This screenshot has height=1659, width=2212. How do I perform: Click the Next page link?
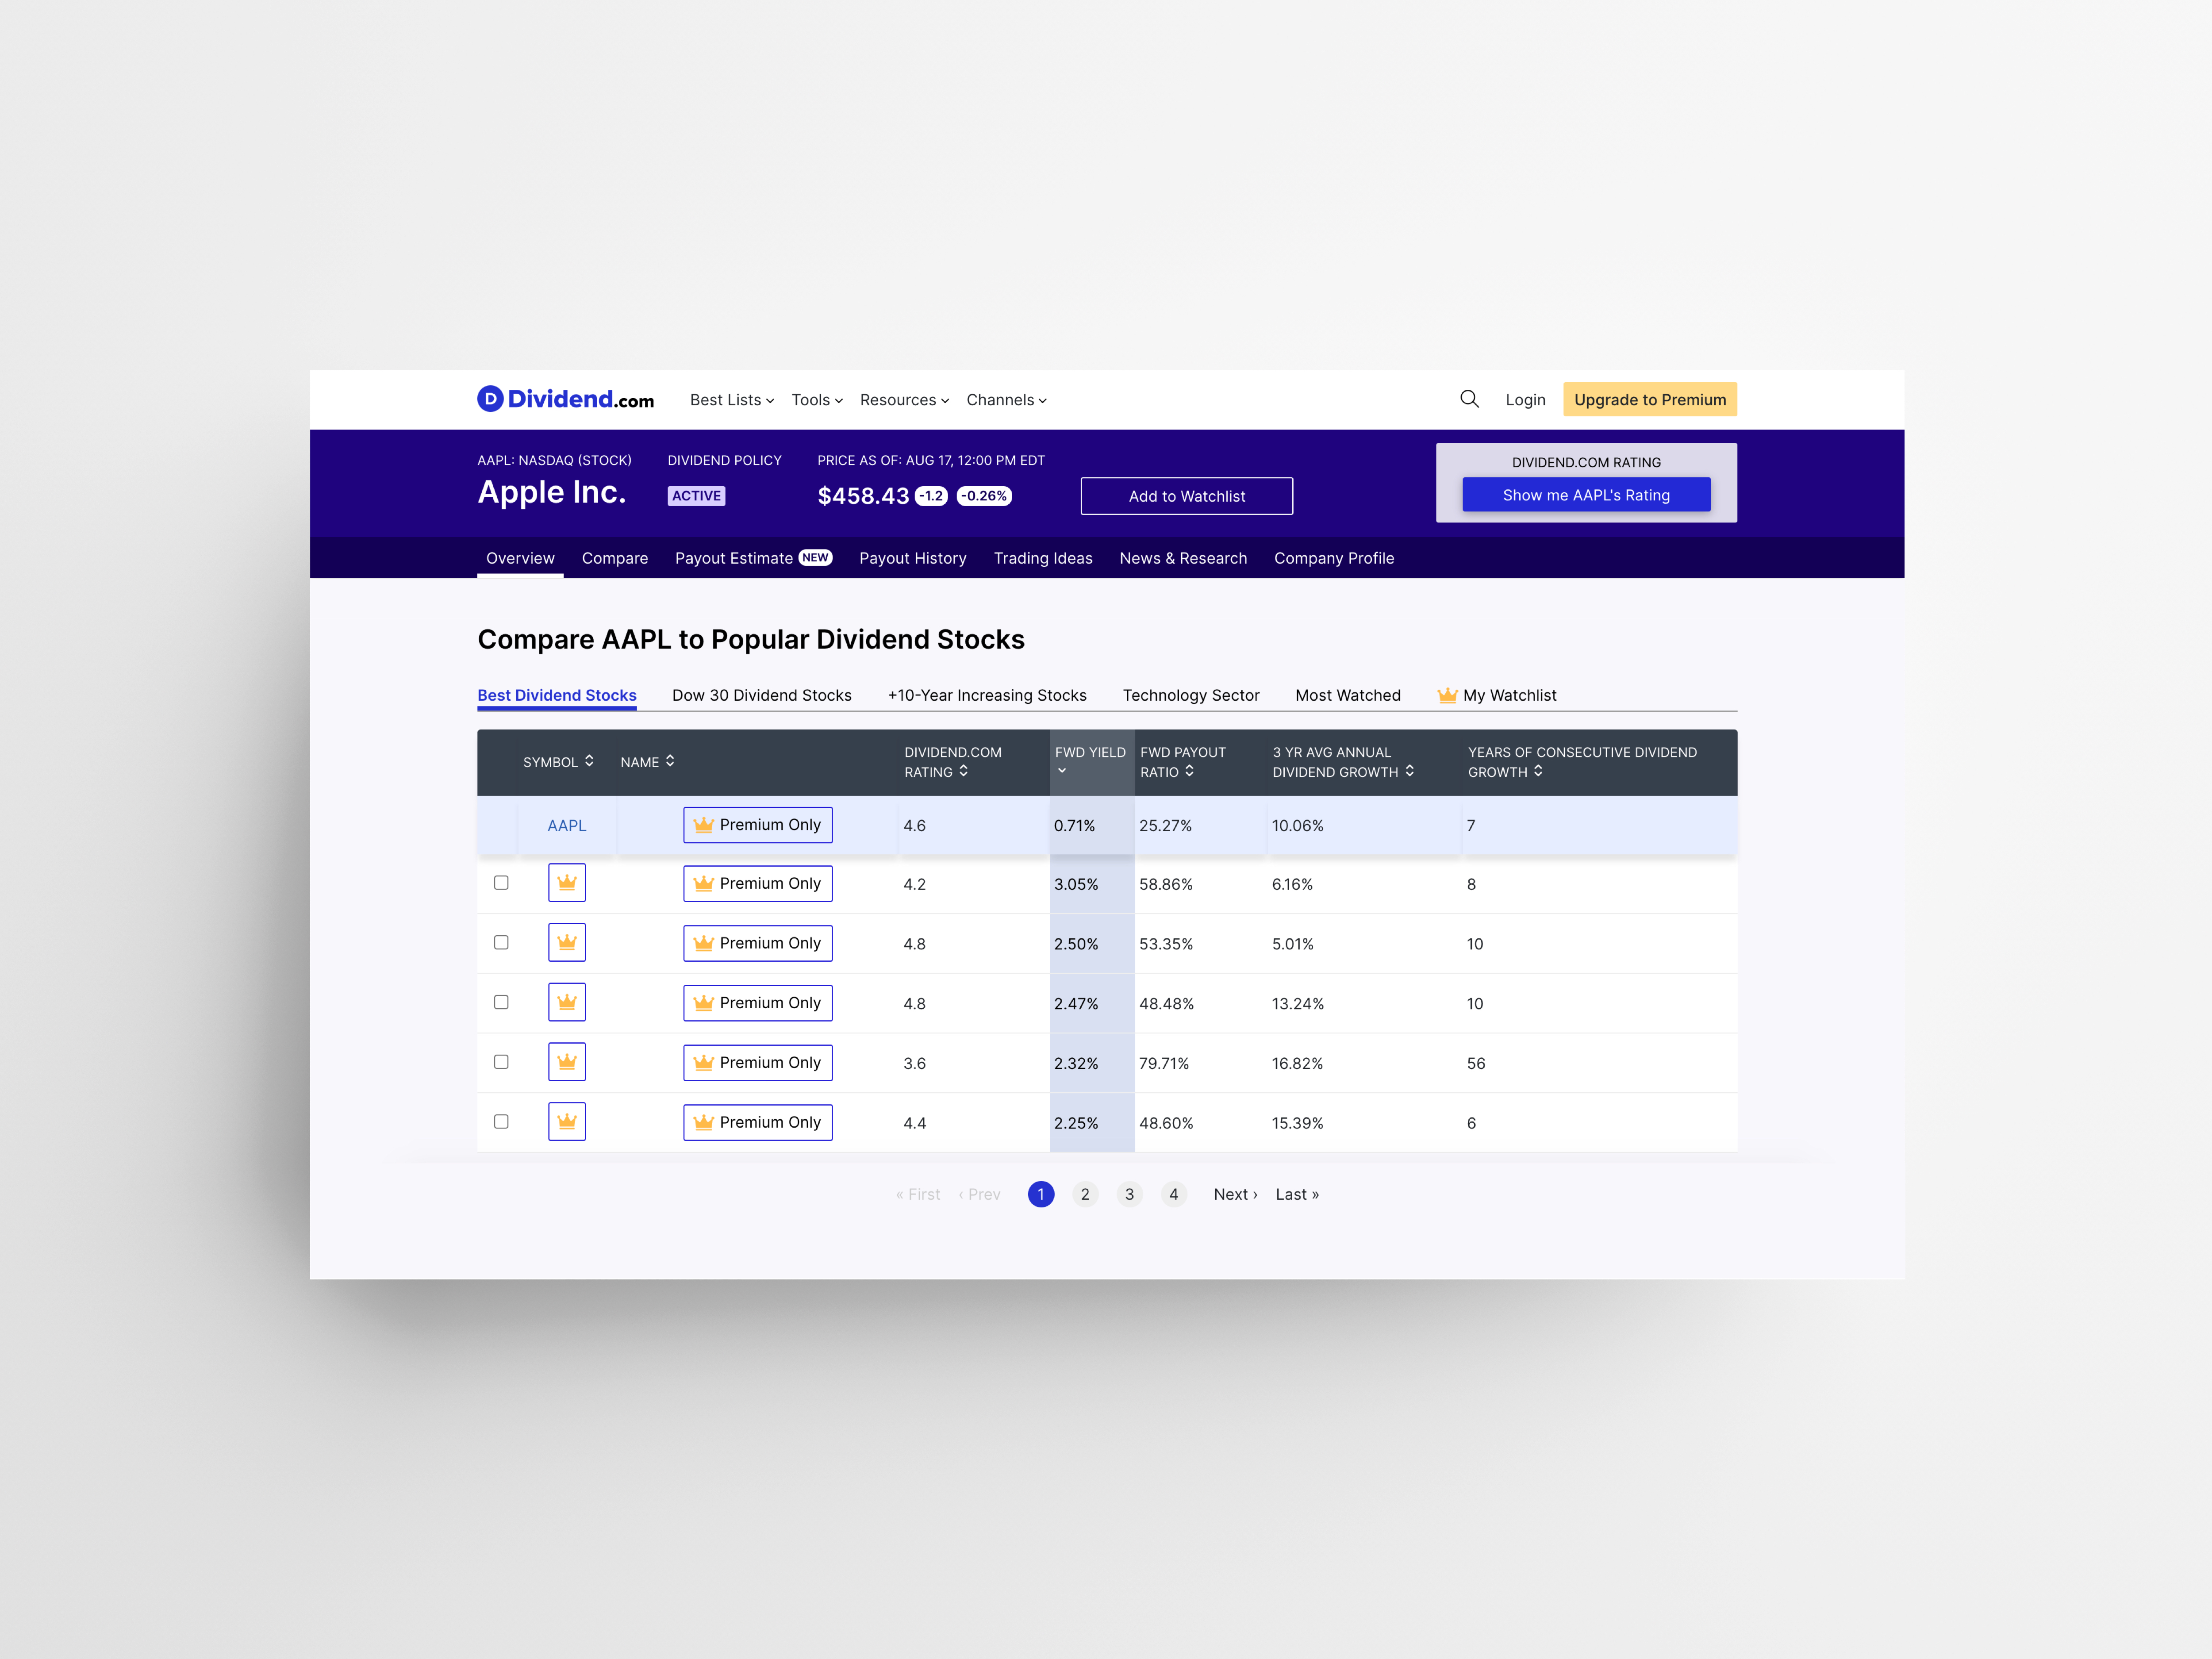[x=1236, y=1194]
